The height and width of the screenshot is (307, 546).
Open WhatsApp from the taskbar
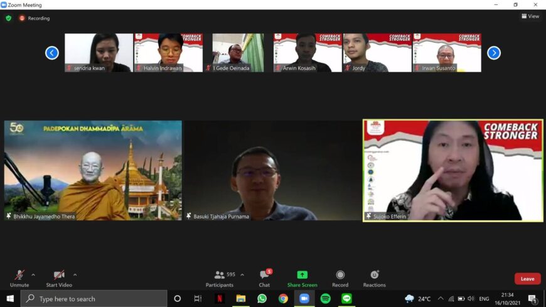click(262, 299)
